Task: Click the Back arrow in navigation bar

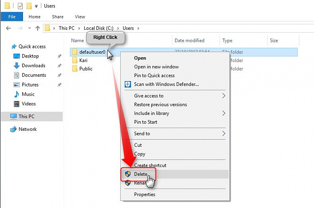Action: (x=8, y=28)
